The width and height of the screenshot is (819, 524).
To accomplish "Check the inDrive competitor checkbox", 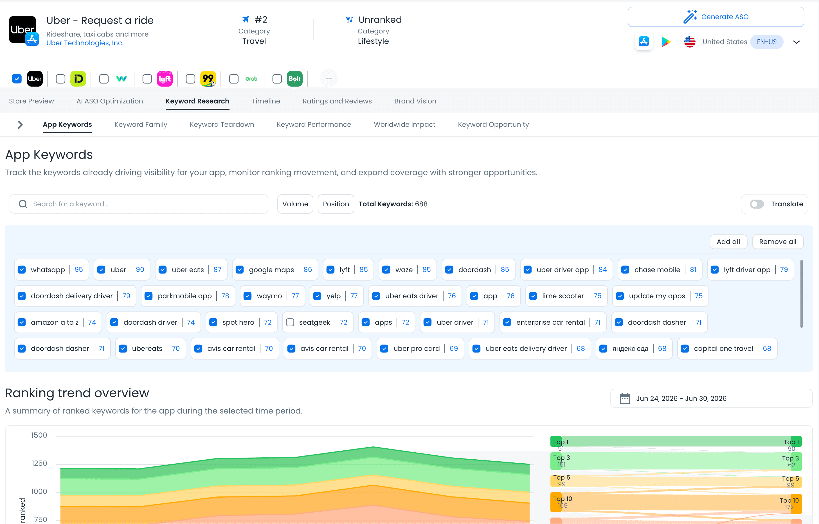I will pyautogui.click(x=60, y=79).
